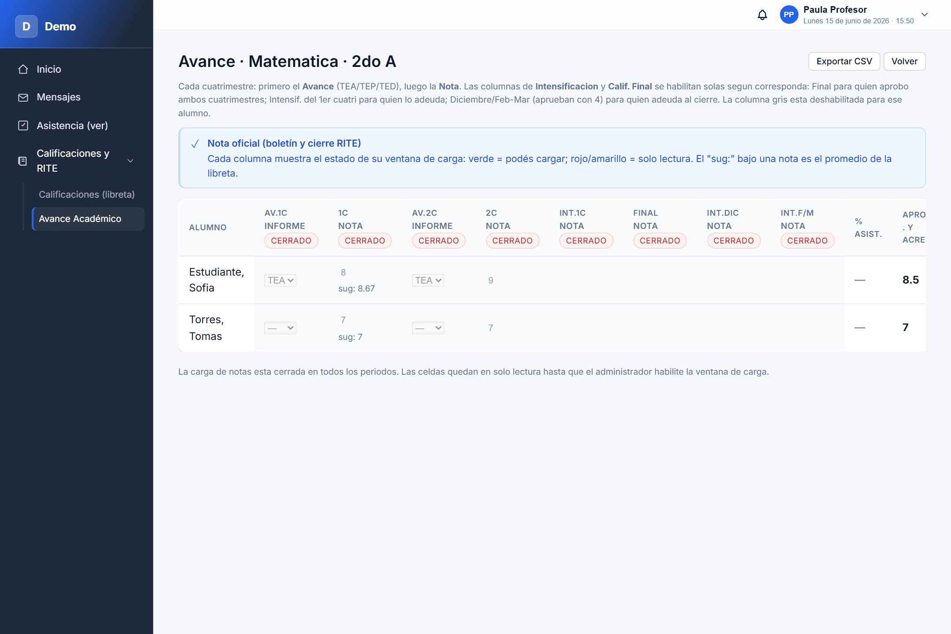Click the Inicio home icon
This screenshot has width=951, height=634.
(23, 69)
